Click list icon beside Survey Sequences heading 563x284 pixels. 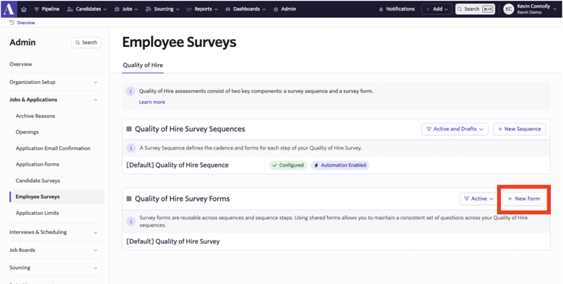click(129, 129)
